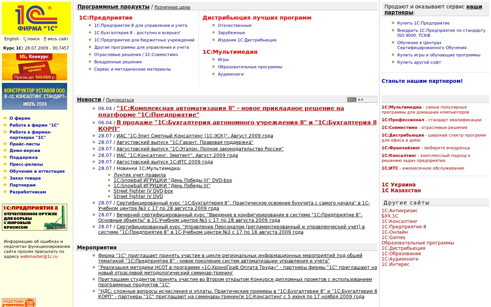Open '1С:Антикризис' under Другие сайты
The width and height of the screenshot is (491, 307).
pyautogui.click(x=400, y=211)
